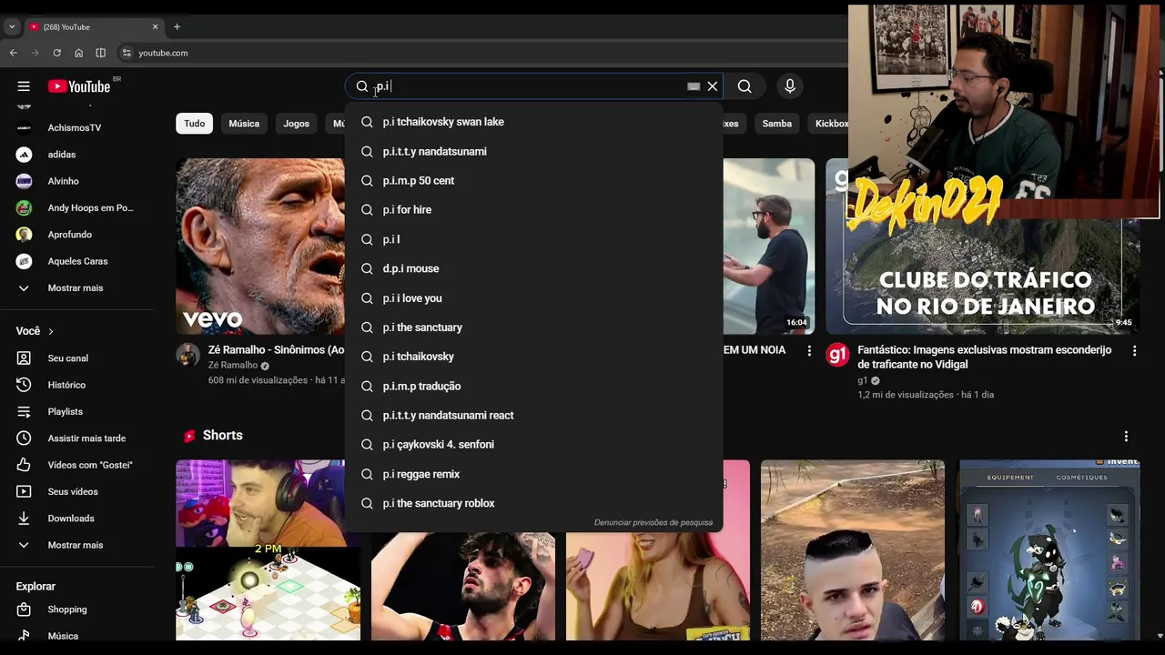Open options menu for Fantástico video
This screenshot has height=655, width=1165.
pyautogui.click(x=1134, y=350)
